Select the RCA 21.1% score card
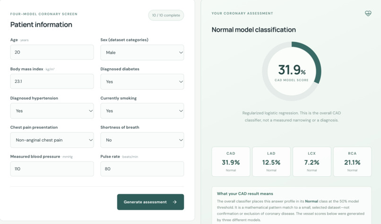 [x=352, y=161]
